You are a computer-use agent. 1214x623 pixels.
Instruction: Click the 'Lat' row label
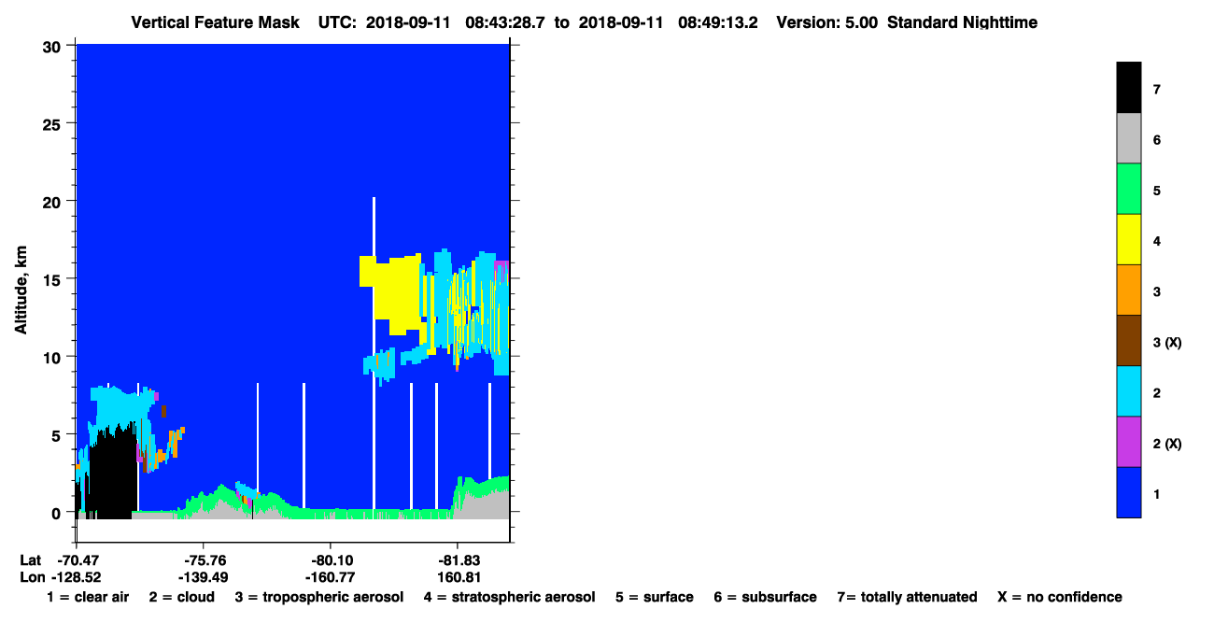click(x=31, y=560)
